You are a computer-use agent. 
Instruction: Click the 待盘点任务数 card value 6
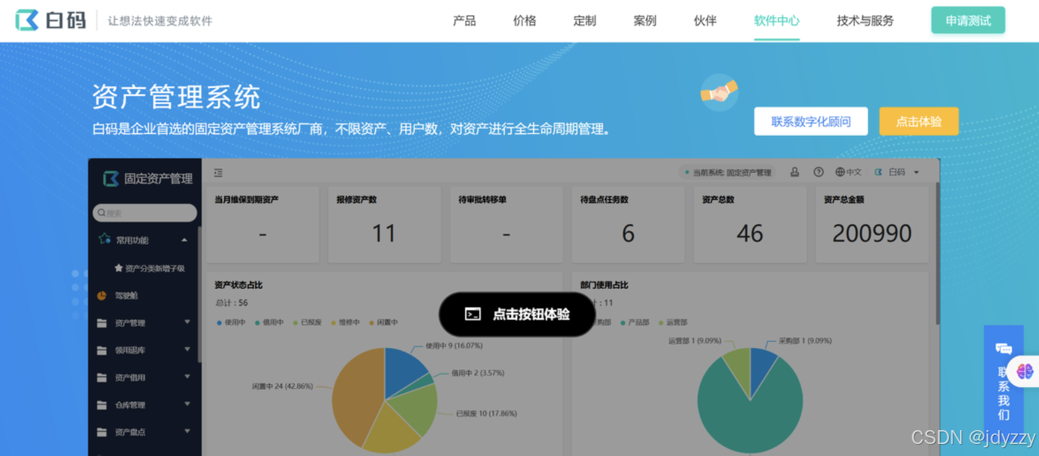pos(628,233)
